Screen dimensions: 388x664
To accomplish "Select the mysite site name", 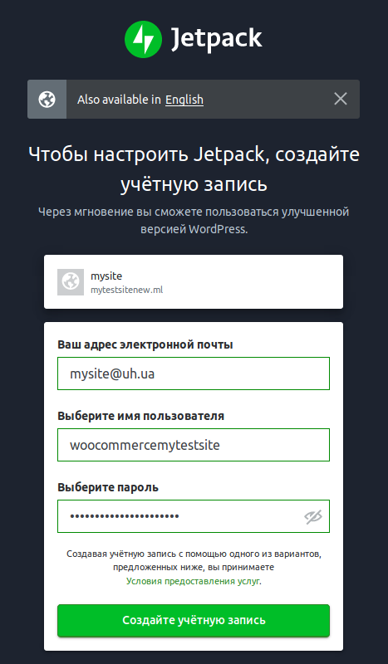I will click(106, 276).
